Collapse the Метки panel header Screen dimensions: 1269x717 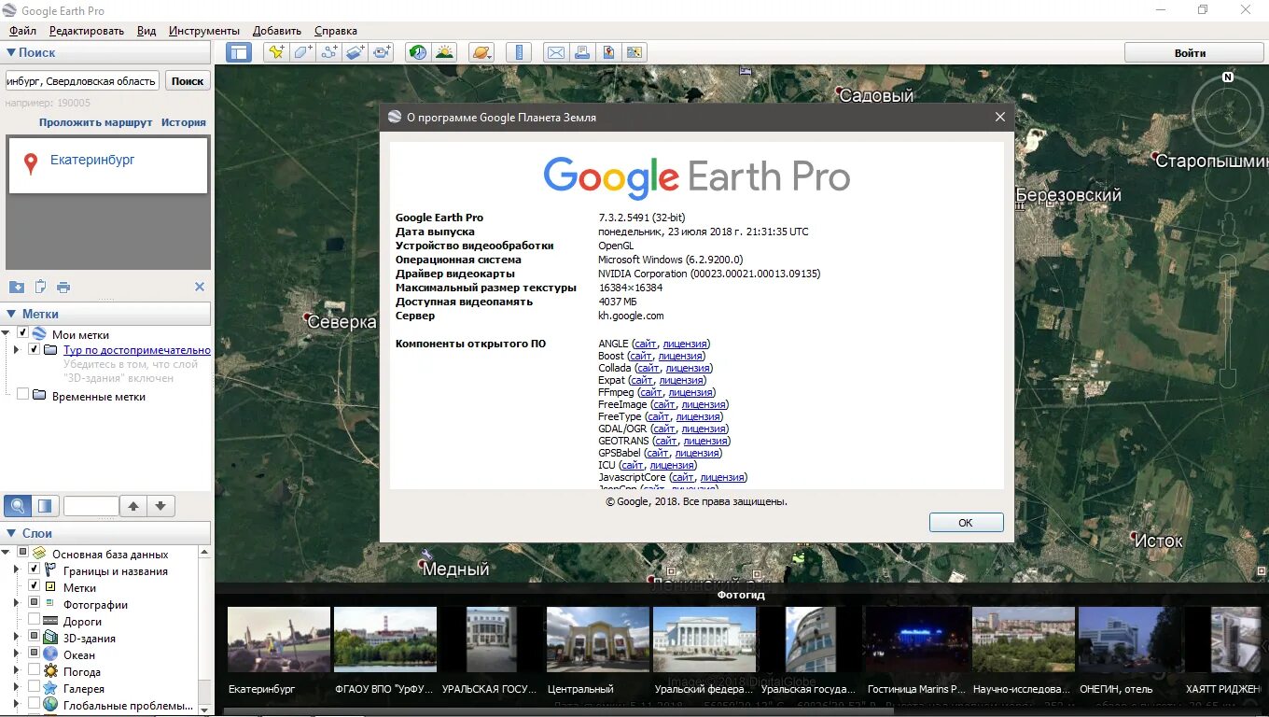(11, 314)
